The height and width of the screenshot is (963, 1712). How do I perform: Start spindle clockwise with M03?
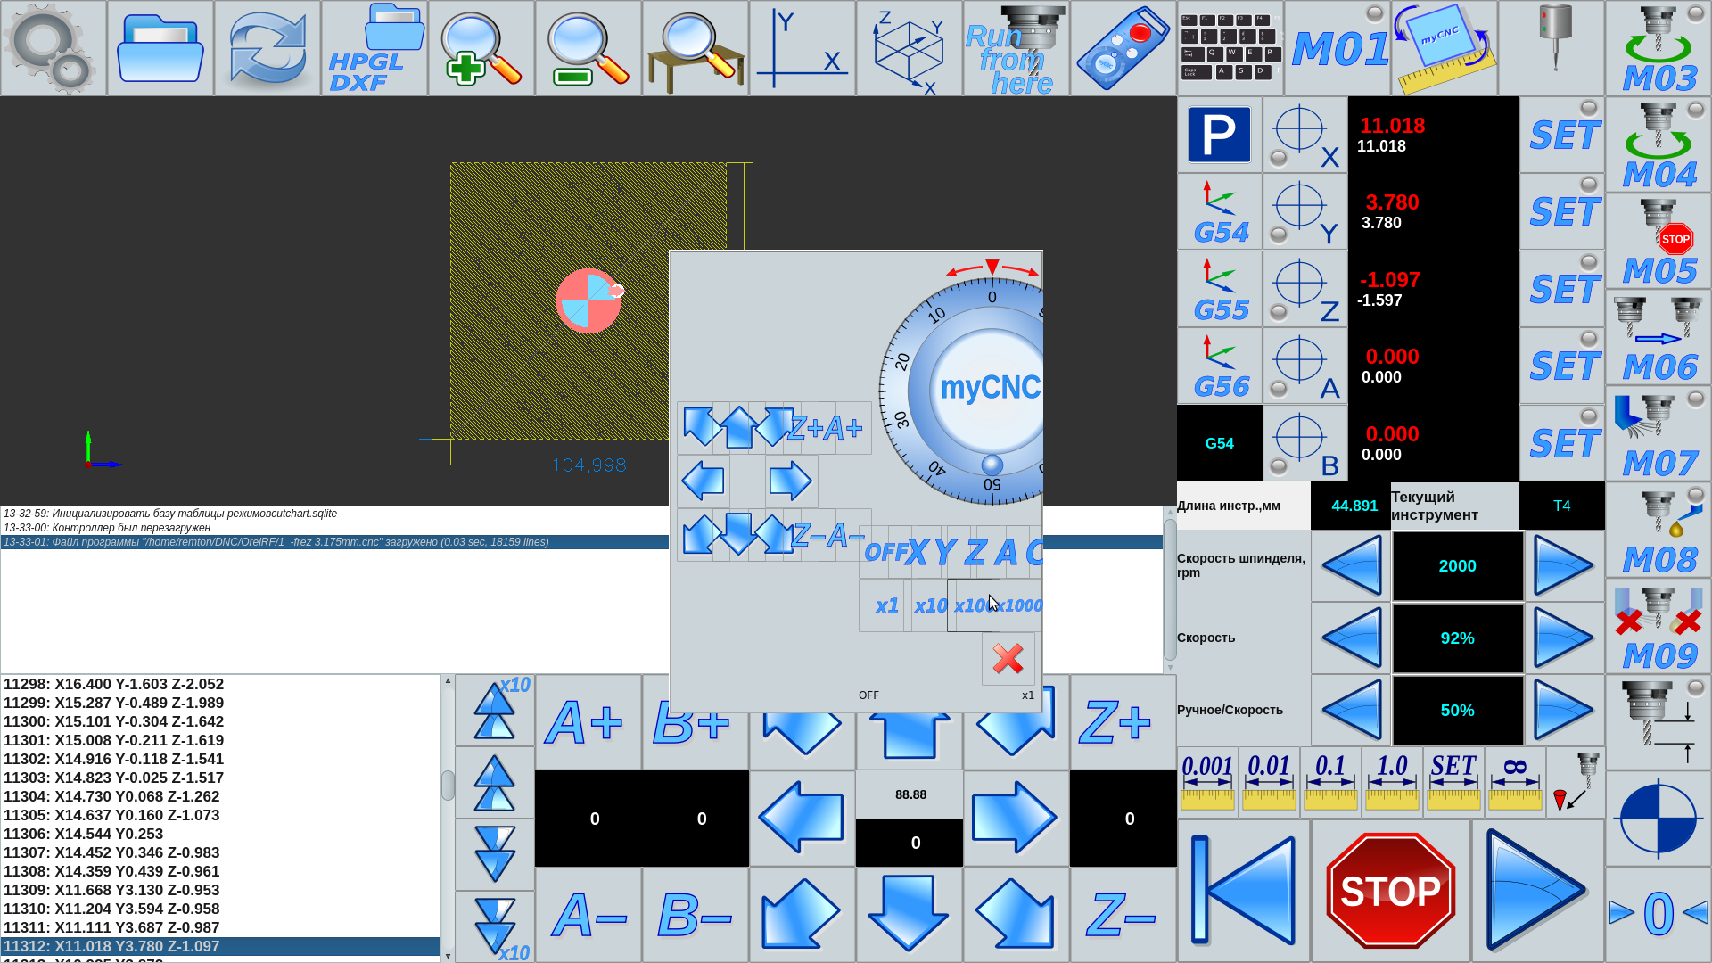point(1658,48)
